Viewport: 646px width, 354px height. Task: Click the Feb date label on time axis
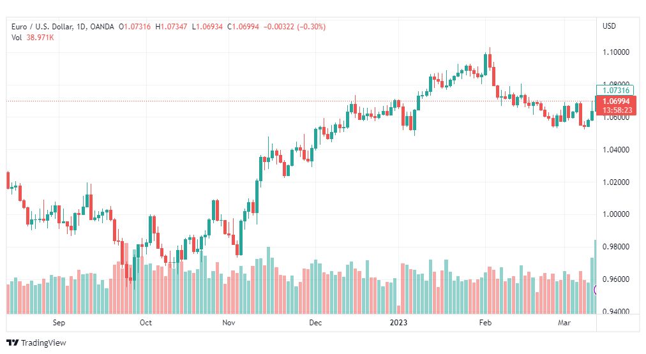(485, 322)
